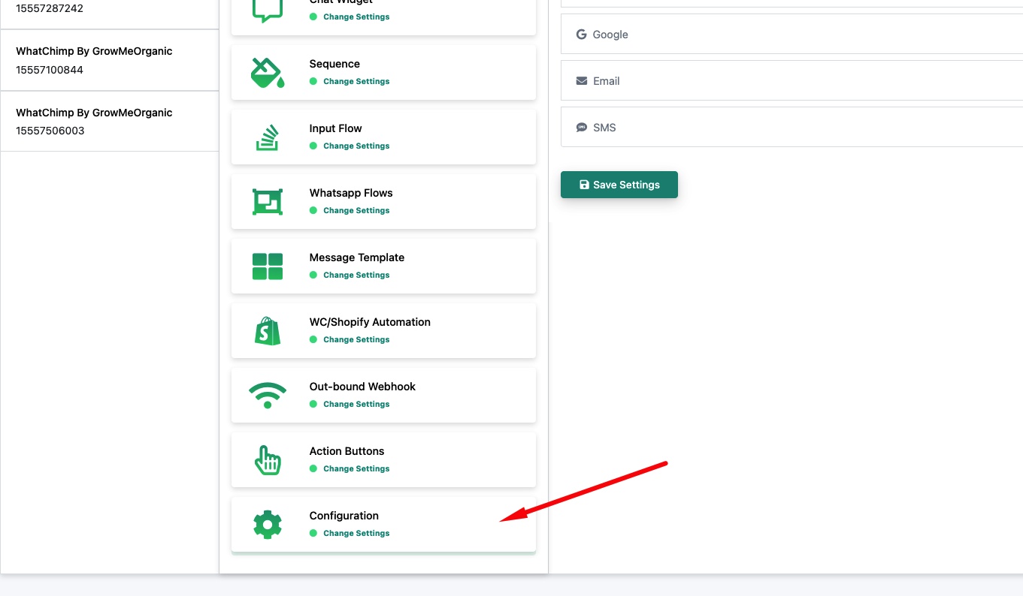Image resolution: width=1023 pixels, height=596 pixels.
Task: Open Change Settings under Out-bound Webhook
Action: [x=356, y=404]
